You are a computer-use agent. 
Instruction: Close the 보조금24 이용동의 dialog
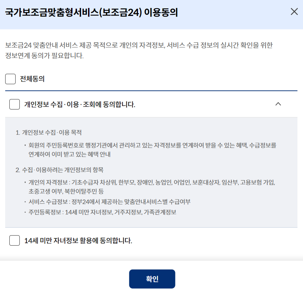click(x=294, y=11)
